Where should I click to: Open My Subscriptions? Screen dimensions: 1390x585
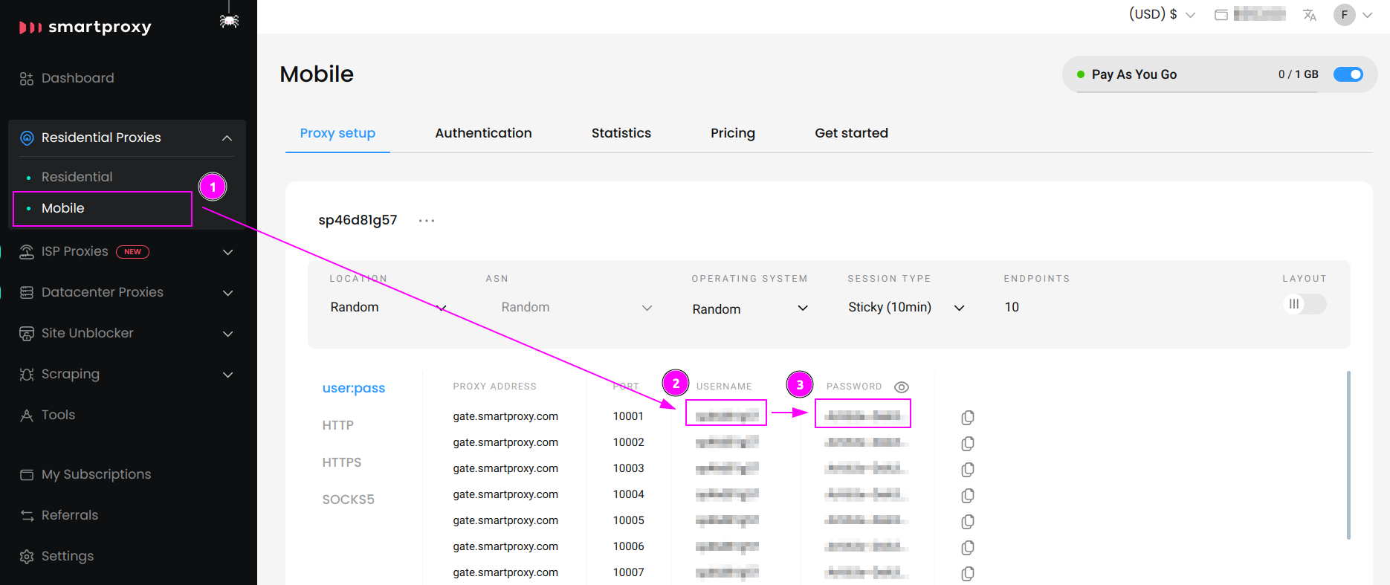[96, 474]
